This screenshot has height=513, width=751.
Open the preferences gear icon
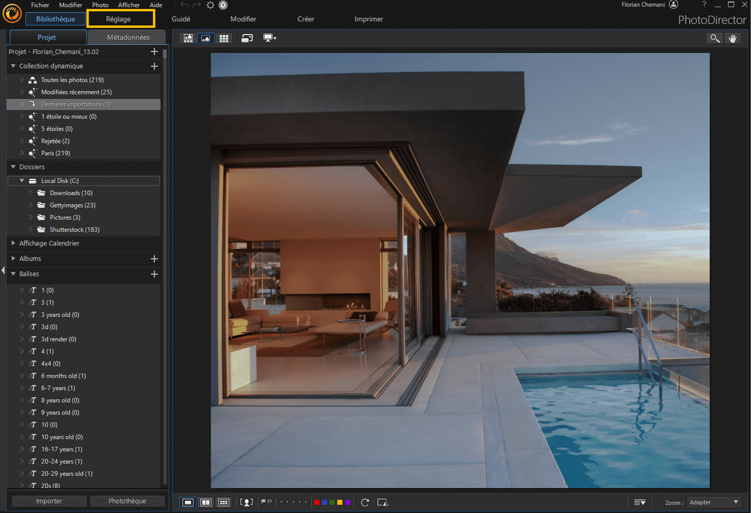(x=211, y=5)
